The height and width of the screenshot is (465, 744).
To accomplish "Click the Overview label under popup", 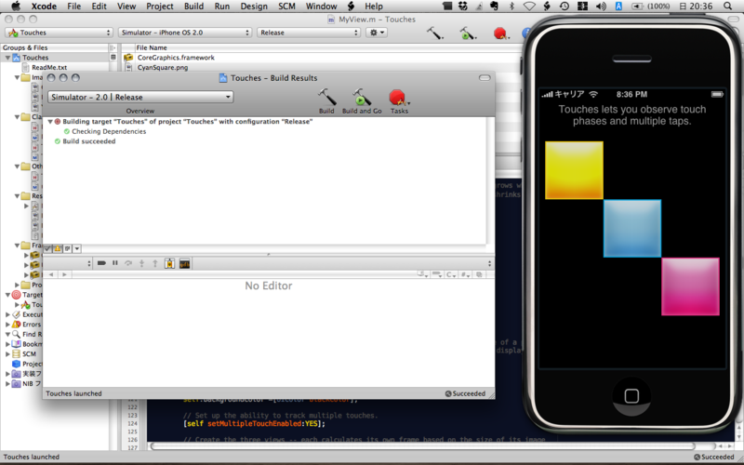I will click(140, 111).
